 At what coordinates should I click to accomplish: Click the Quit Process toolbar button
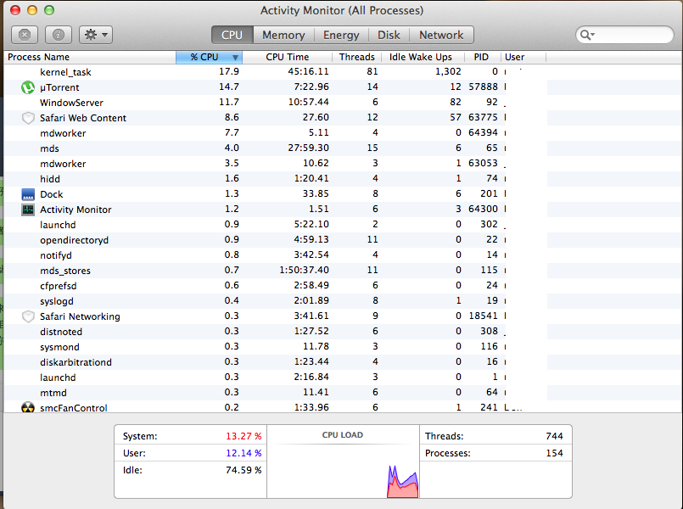pyautogui.click(x=25, y=35)
